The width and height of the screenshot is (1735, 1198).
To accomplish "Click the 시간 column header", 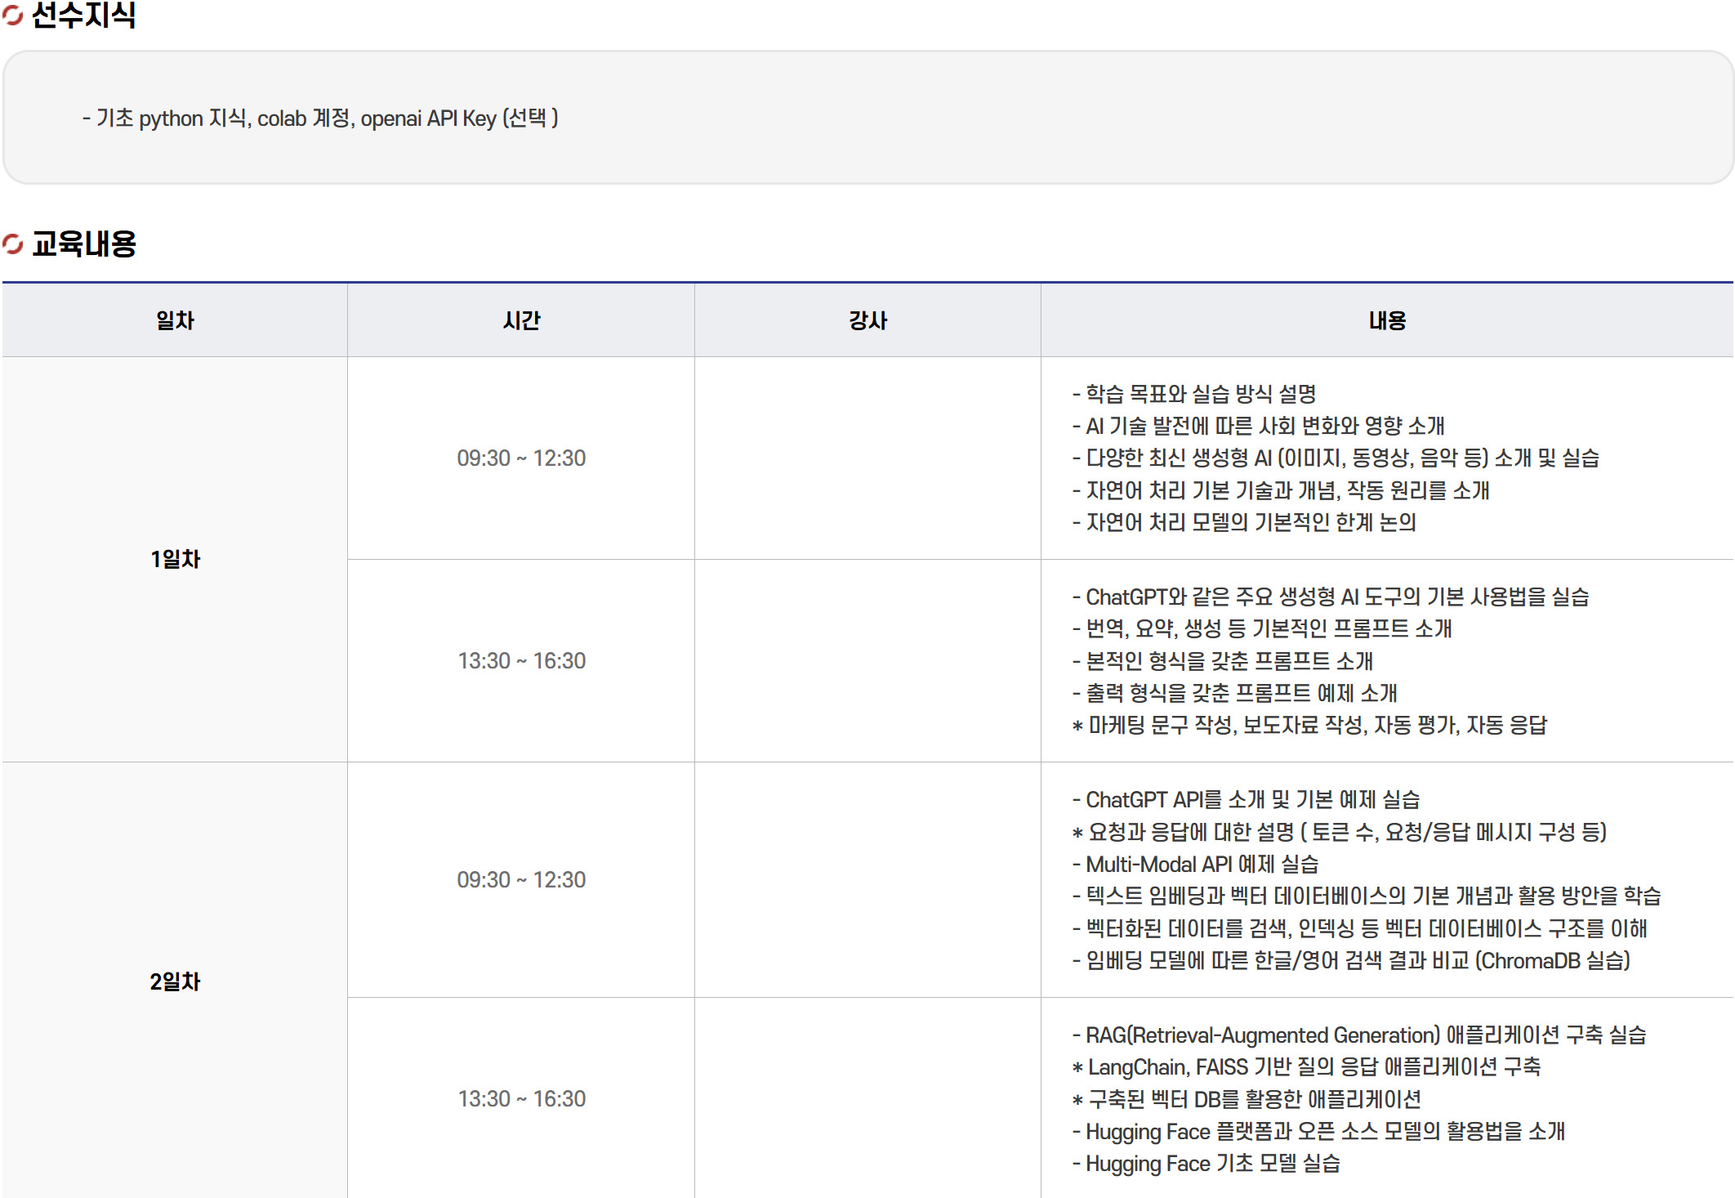I will tap(521, 320).
